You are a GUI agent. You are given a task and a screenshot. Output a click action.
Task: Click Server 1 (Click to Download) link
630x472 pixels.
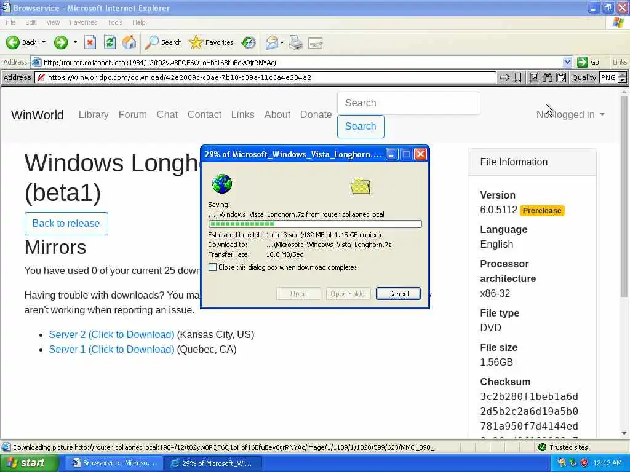point(112,349)
